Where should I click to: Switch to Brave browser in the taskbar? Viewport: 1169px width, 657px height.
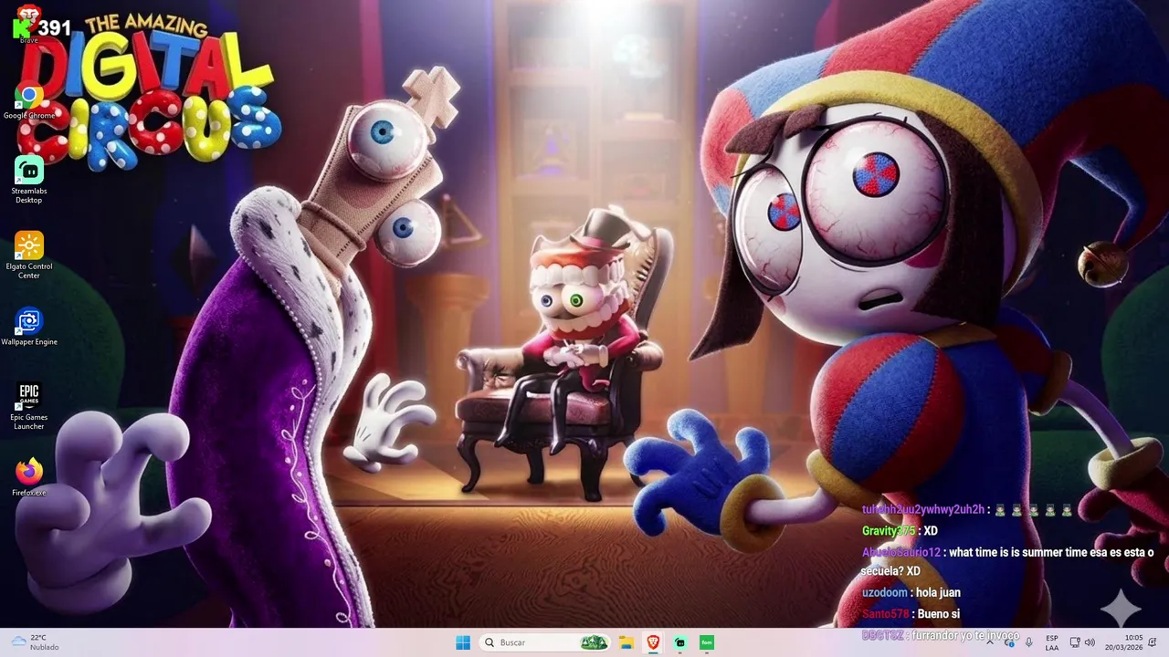click(x=653, y=642)
